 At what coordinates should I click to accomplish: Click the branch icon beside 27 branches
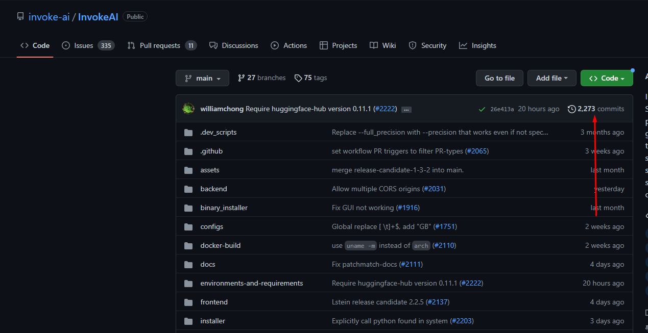241,78
